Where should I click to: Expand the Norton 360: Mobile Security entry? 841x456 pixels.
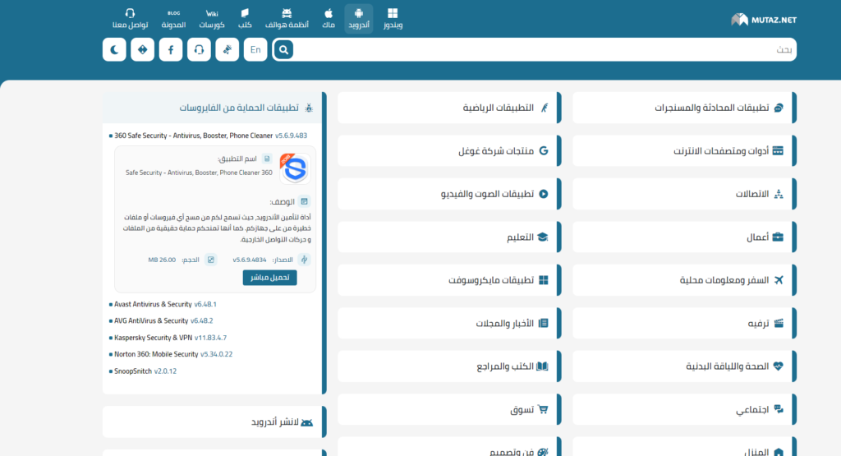[x=156, y=354]
